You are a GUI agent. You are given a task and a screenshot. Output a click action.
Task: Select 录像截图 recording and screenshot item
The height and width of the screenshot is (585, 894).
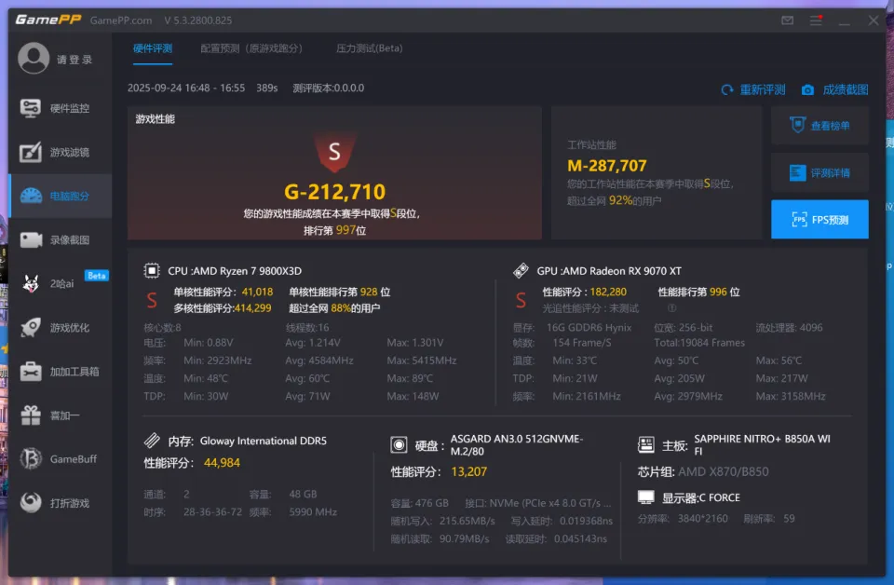point(60,240)
